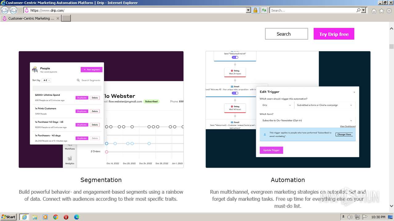394x221 pixels.
Task: Delete the $2000+ Lifetime Spend segment
Action: [95, 98]
